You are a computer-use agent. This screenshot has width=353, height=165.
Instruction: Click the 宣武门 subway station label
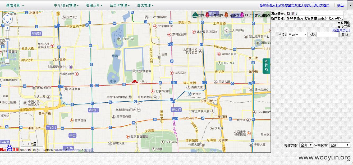[94, 110]
